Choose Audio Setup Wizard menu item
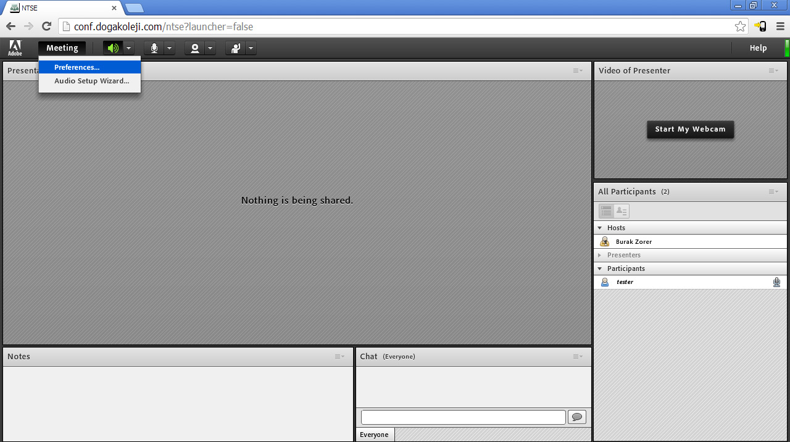Viewport: 790px width, 442px height. pos(91,81)
